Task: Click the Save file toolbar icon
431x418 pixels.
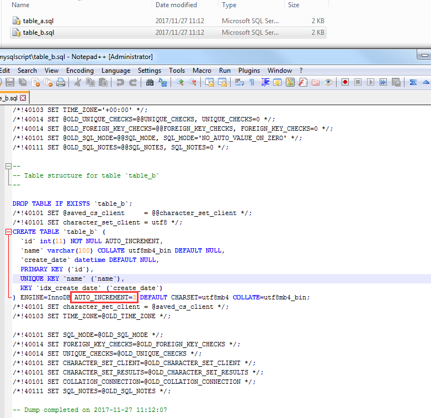Action: coord(10,82)
